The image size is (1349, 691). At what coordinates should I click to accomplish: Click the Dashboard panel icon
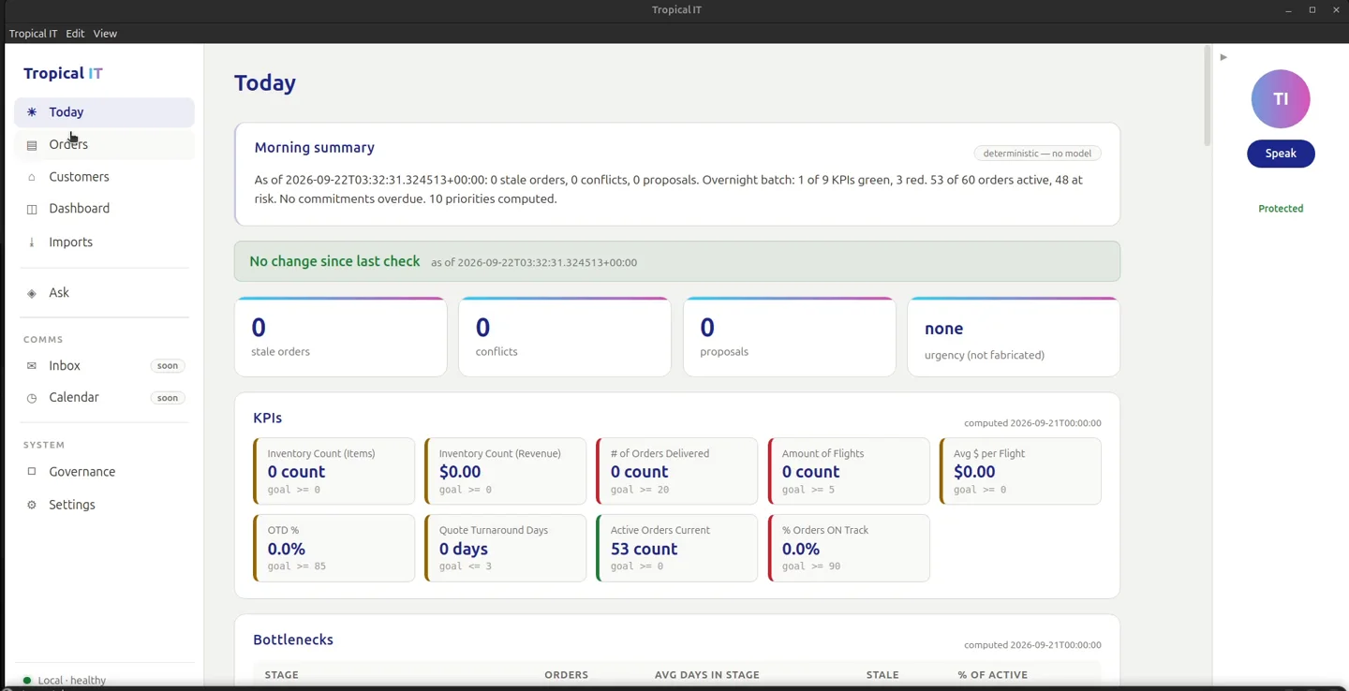click(32, 209)
